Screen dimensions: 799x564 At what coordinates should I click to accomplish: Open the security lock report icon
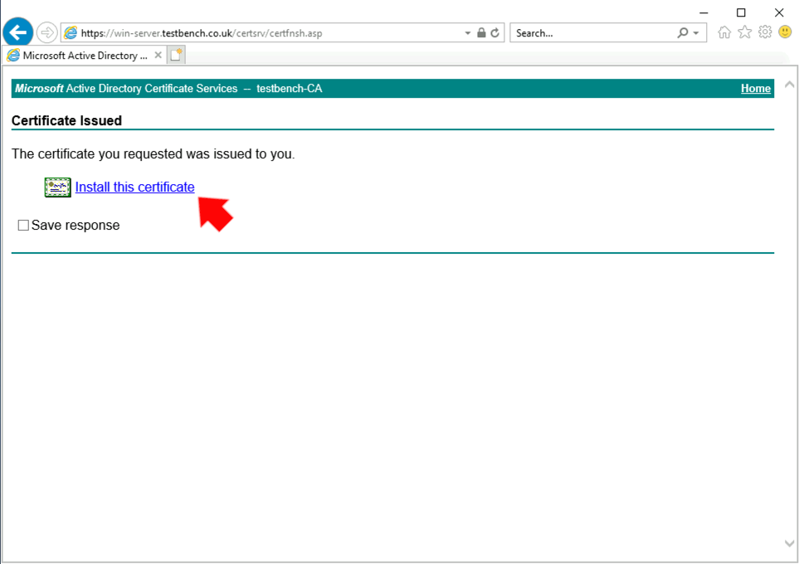(x=481, y=33)
